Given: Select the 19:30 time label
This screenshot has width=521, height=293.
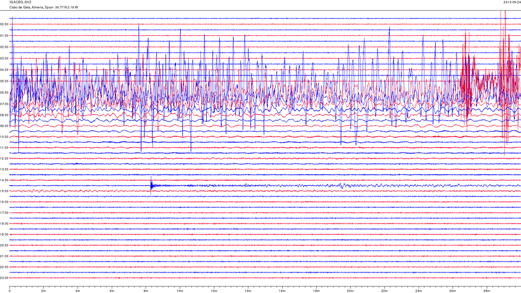Looking at the screenshot, I should pyautogui.click(x=4, y=234).
